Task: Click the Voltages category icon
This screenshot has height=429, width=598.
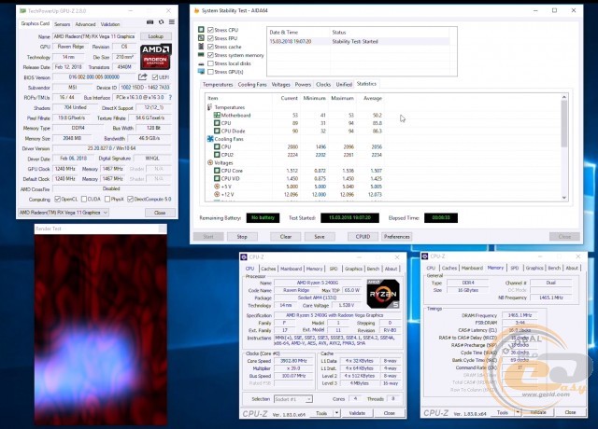Action: 209,162
